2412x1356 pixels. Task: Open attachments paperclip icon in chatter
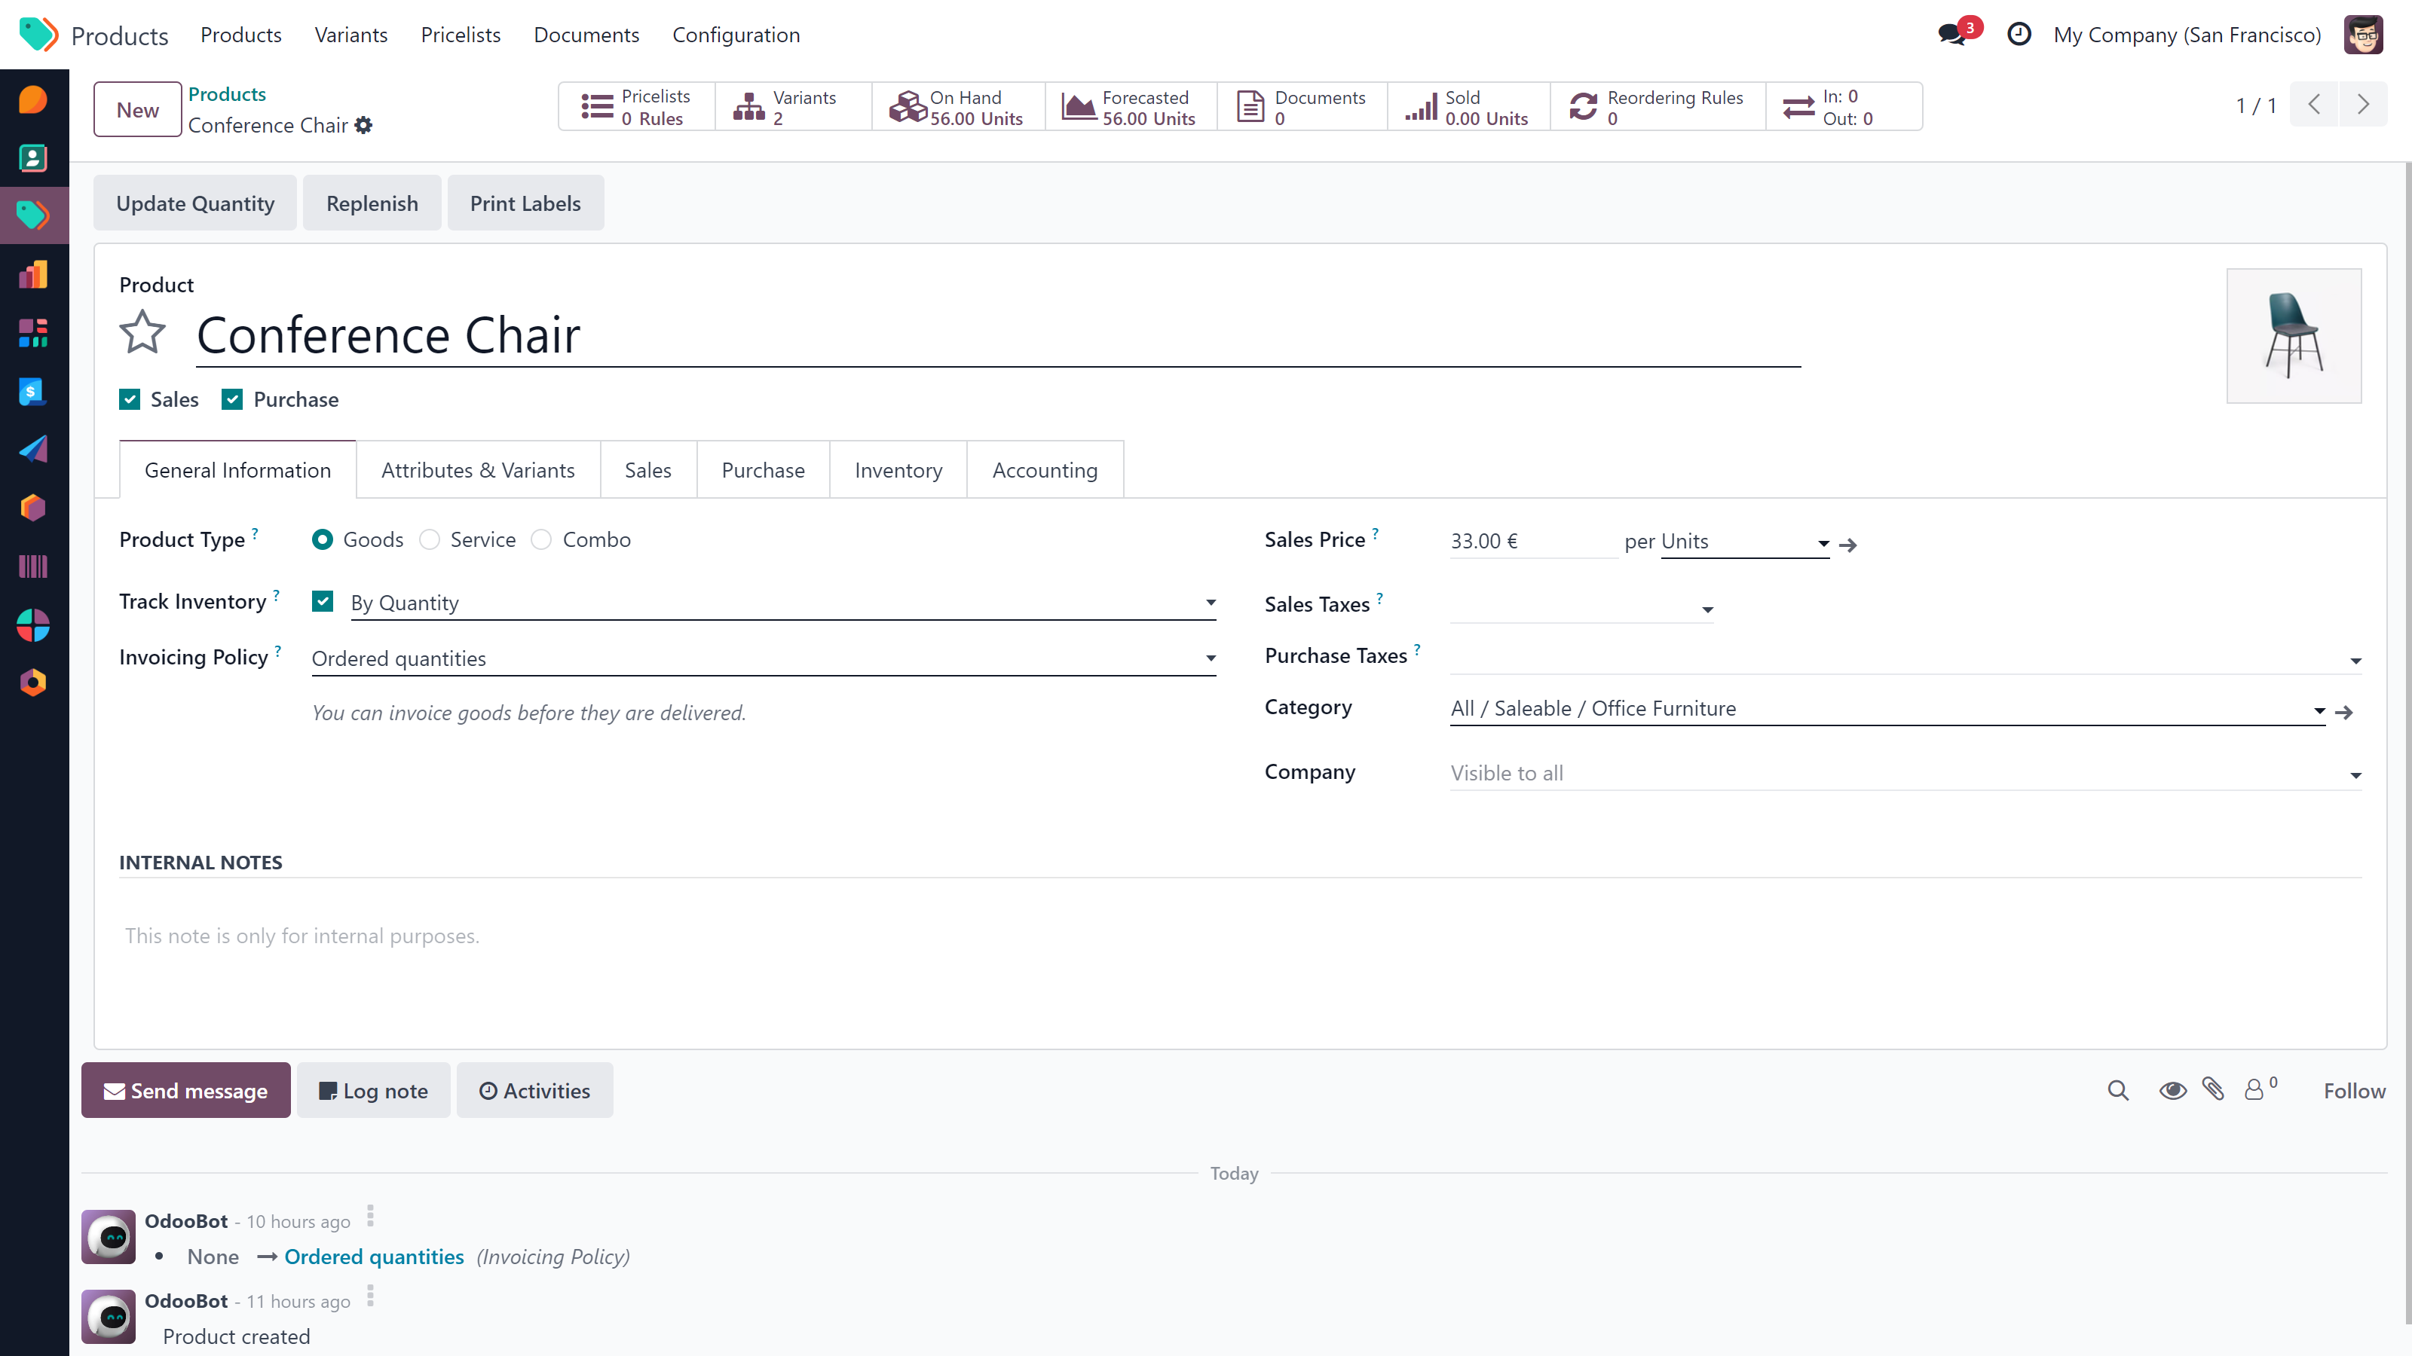(x=2214, y=1089)
